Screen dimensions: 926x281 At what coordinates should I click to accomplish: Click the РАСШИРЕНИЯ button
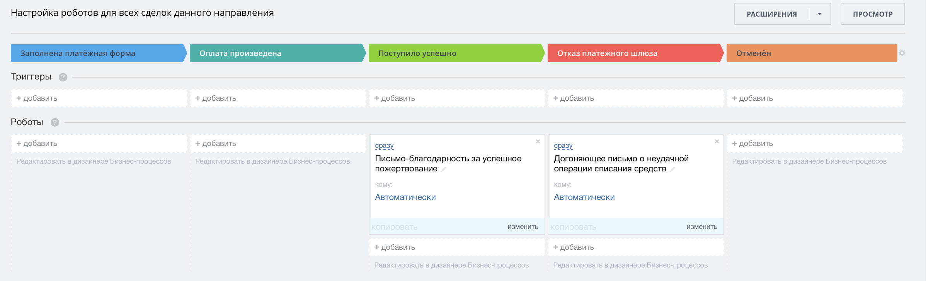771,14
